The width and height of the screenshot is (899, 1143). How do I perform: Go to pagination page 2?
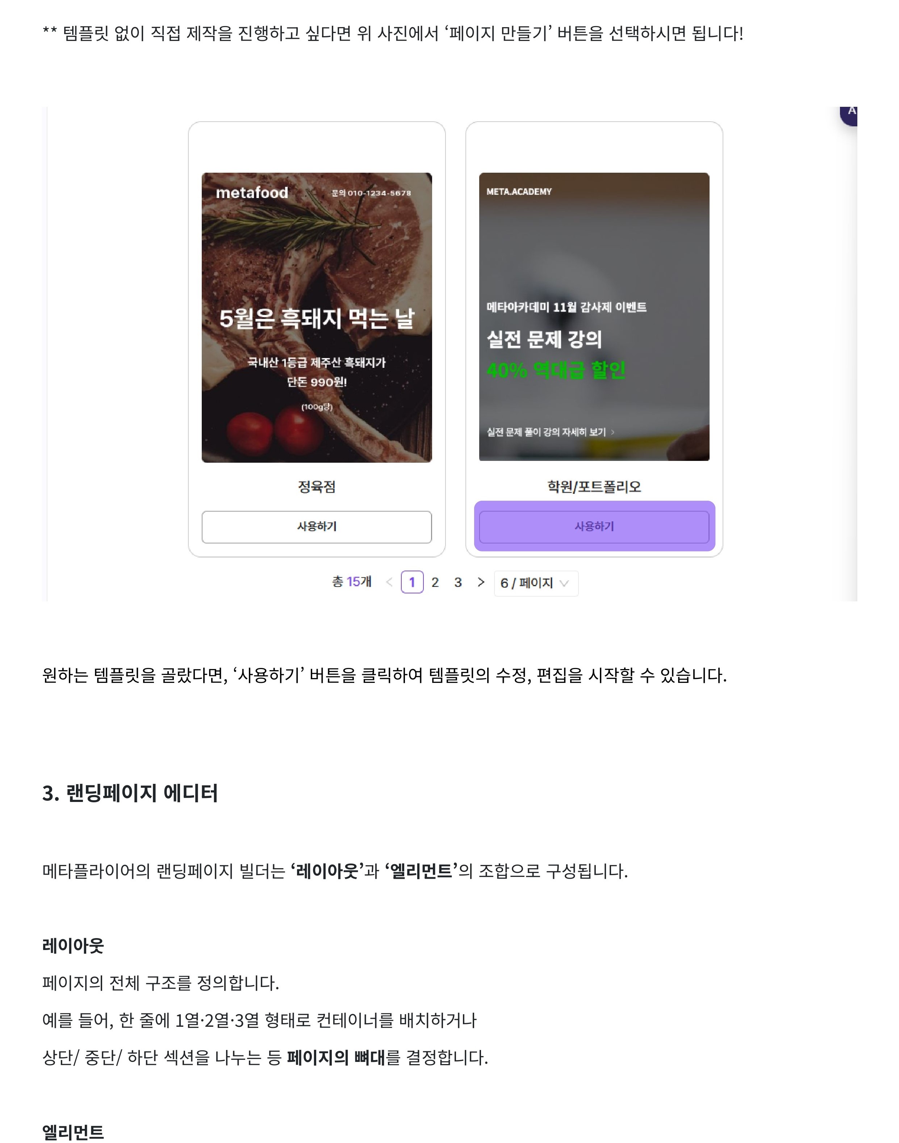tap(435, 582)
